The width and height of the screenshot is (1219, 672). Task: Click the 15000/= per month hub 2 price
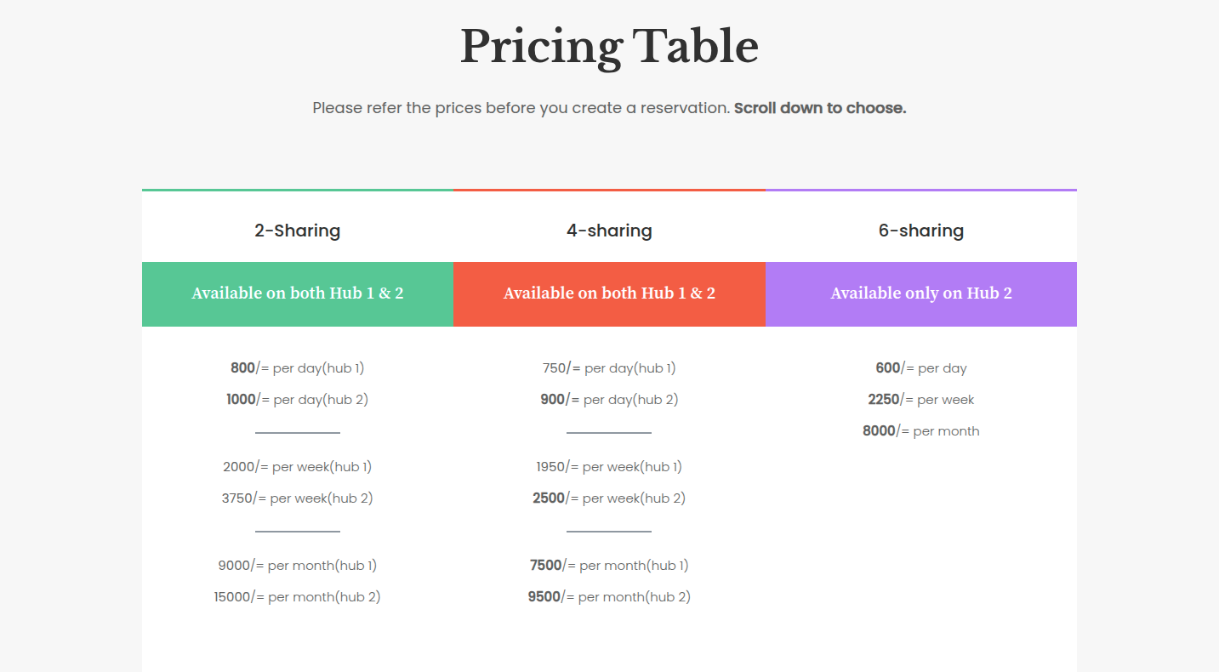coord(297,597)
